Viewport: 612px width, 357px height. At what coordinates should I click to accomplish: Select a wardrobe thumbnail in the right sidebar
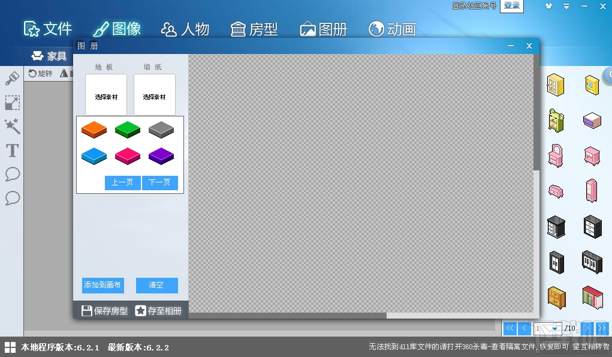tap(558, 263)
